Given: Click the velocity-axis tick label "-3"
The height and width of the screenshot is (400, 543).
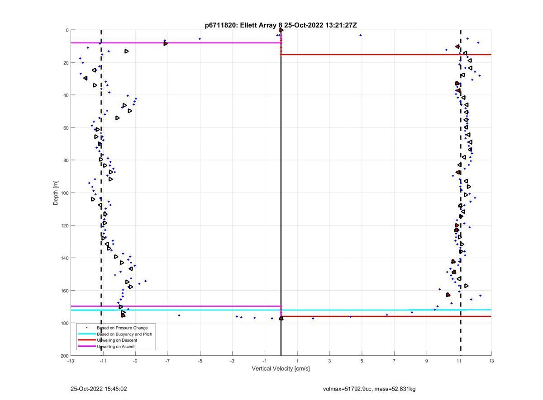Looking at the screenshot, I should [x=232, y=361].
